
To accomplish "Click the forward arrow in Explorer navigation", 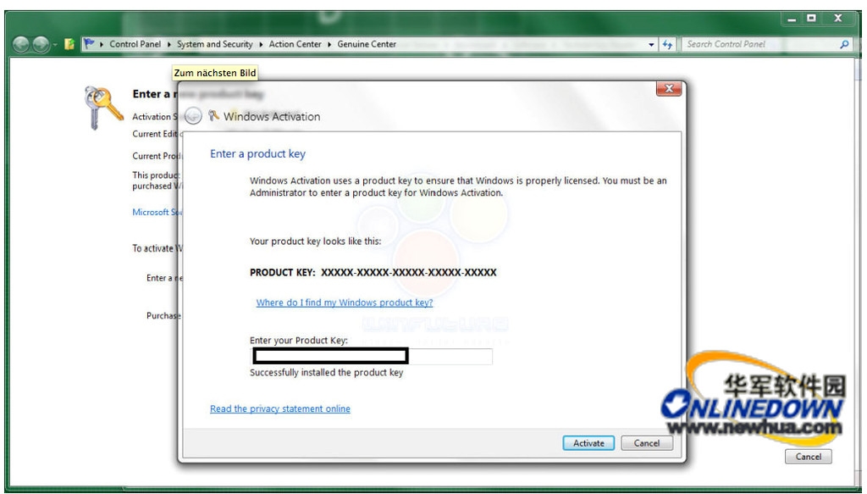I will [x=41, y=44].
